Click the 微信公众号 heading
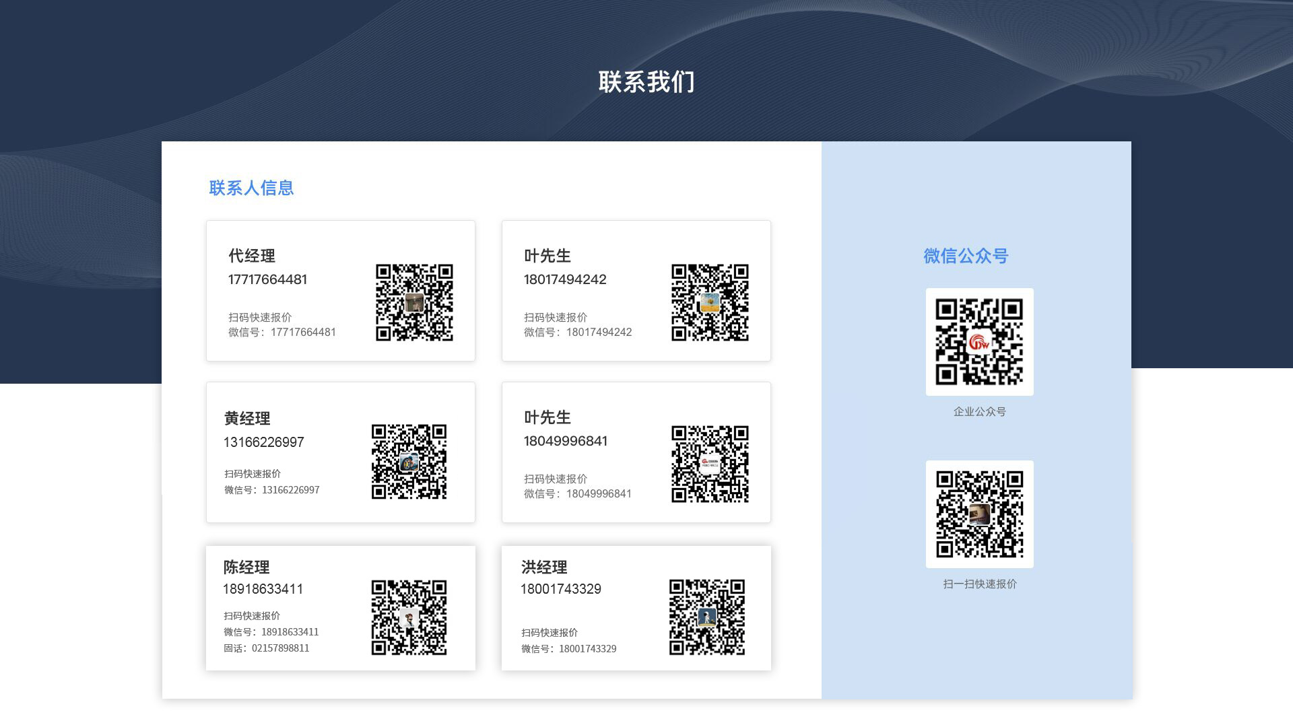 tap(966, 256)
